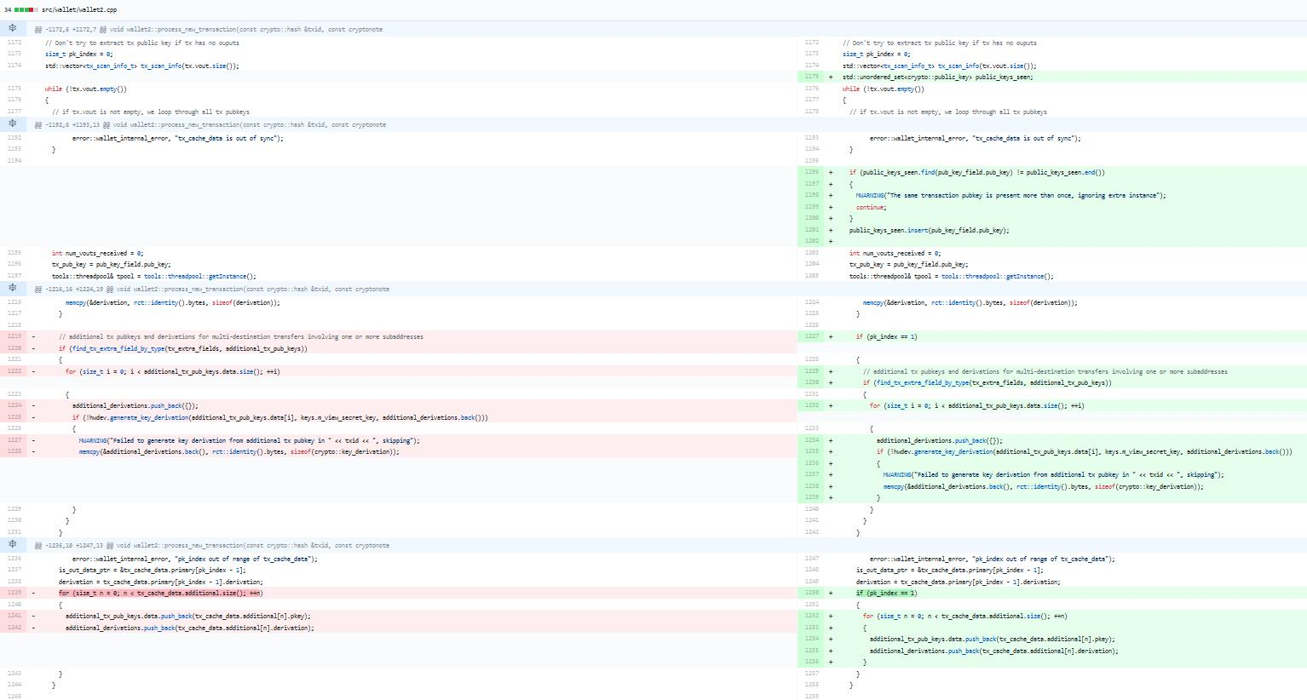Click added public_keys_seen.insert(pub_key_field.pub_key) line
The height and width of the screenshot is (700, 1307).
(x=929, y=230)
